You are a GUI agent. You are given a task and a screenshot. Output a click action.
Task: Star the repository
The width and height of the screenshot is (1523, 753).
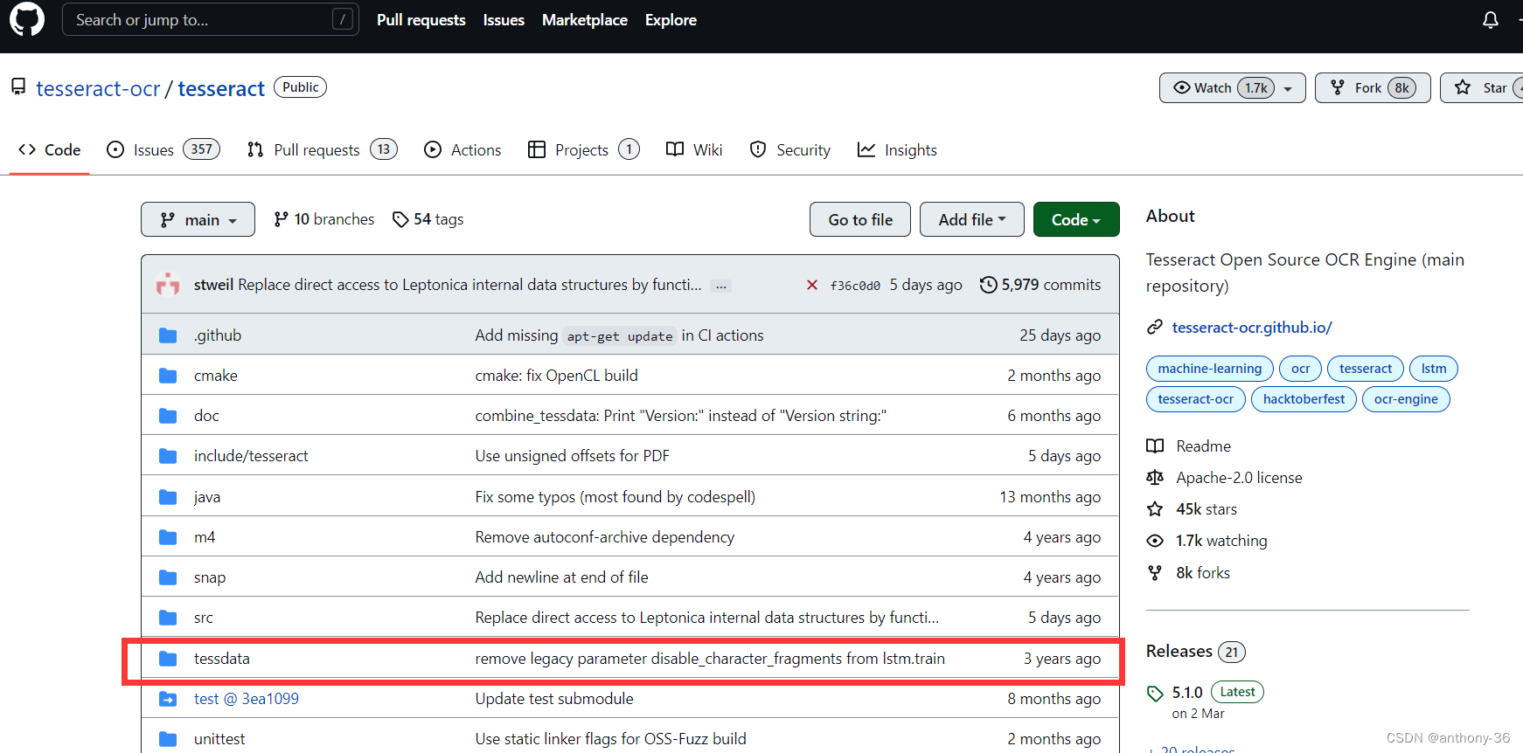coord(1483,87)
